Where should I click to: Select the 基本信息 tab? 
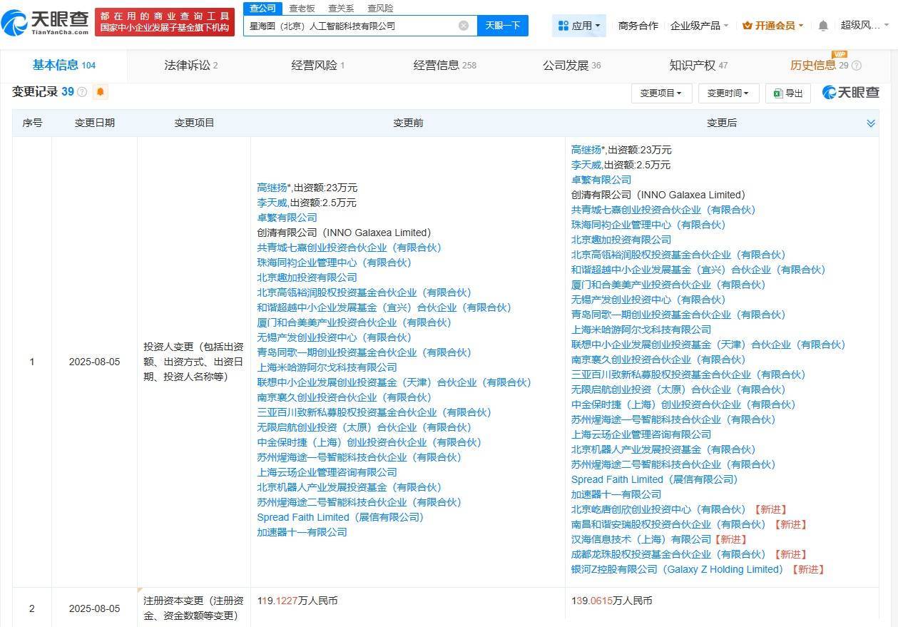63,66
